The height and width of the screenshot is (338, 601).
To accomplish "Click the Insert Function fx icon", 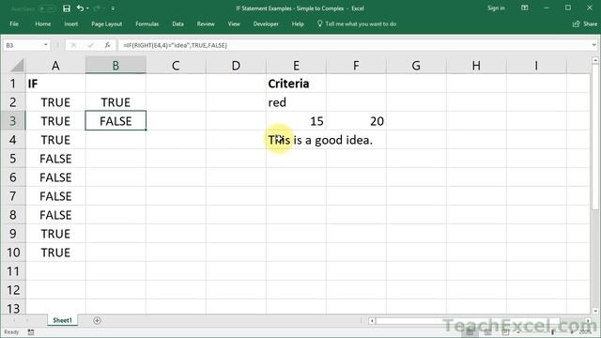I will (107, 45).
